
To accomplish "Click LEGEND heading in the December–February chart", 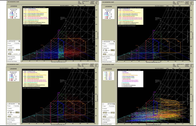I will tap(109, 6).
